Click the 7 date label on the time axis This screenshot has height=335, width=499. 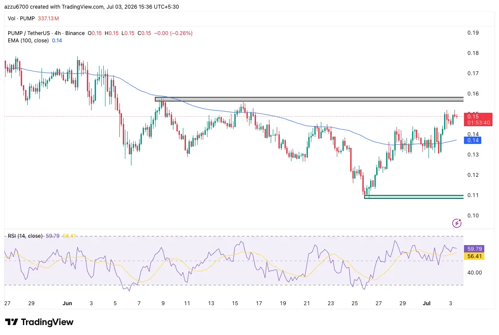(139, 303)
